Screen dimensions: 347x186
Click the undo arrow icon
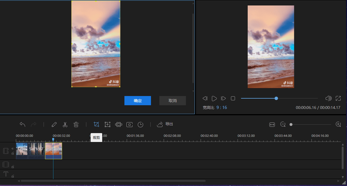pyautogui.click(x=23, y=124)
